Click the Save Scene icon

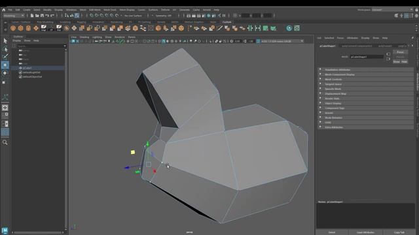[x=42, y=16]
